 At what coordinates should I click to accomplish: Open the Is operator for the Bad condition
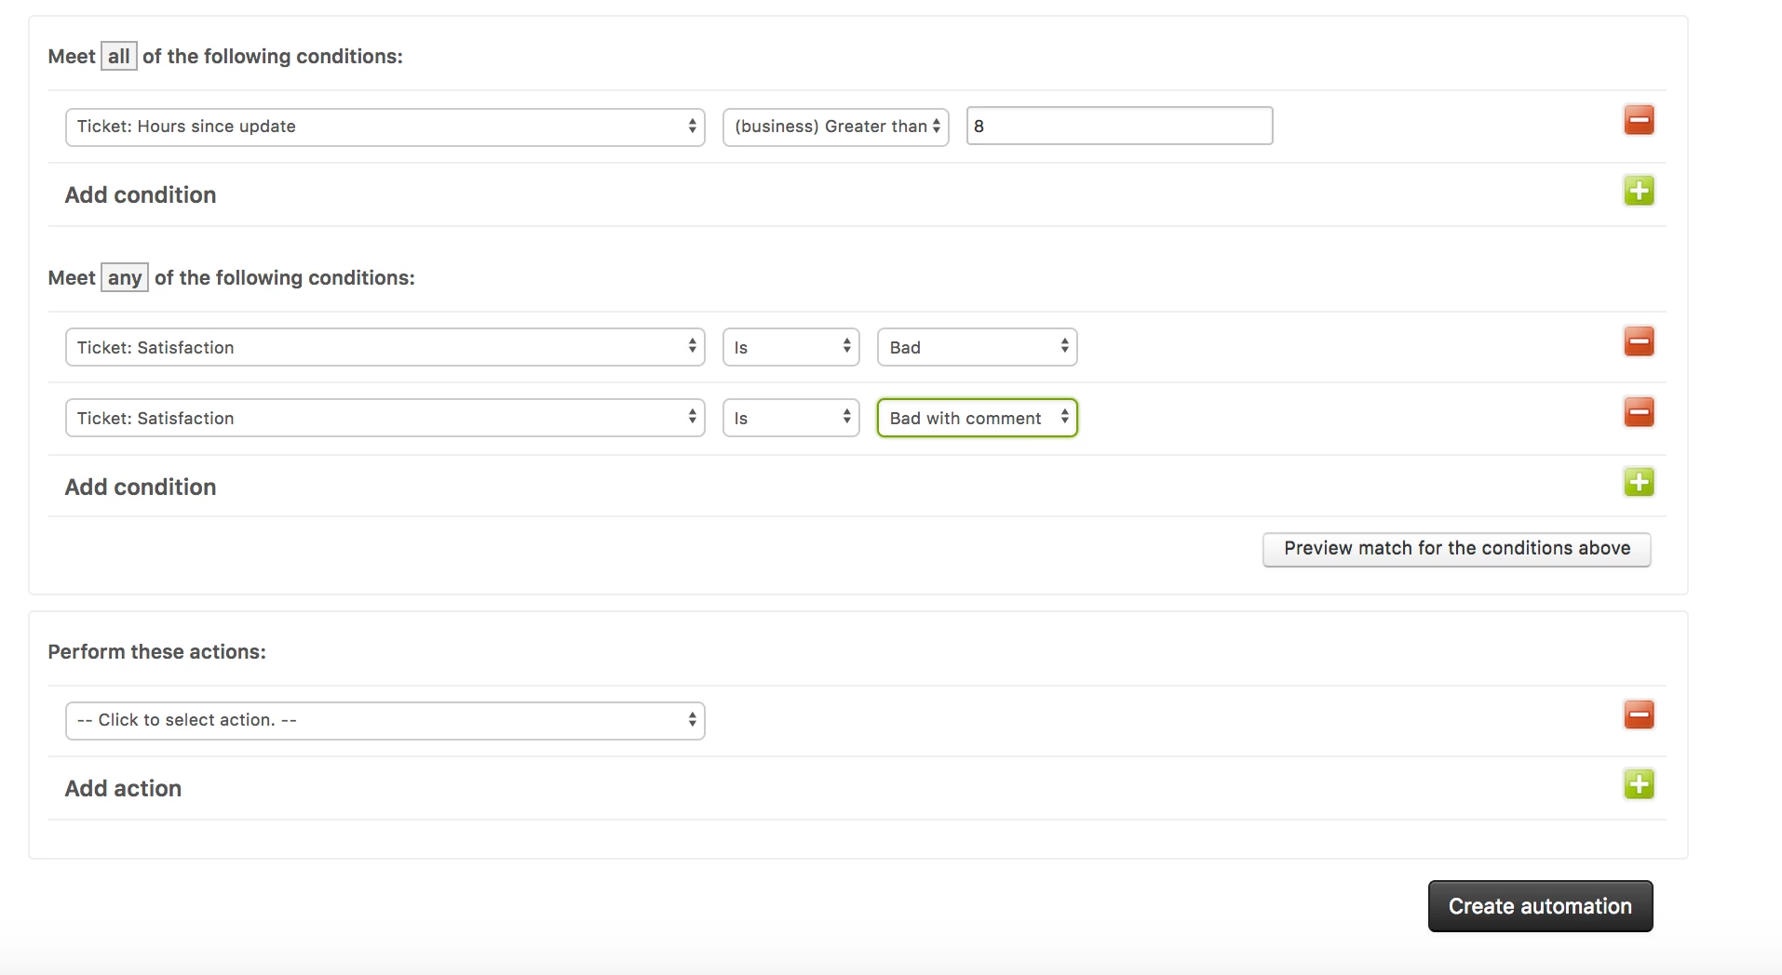790,347
